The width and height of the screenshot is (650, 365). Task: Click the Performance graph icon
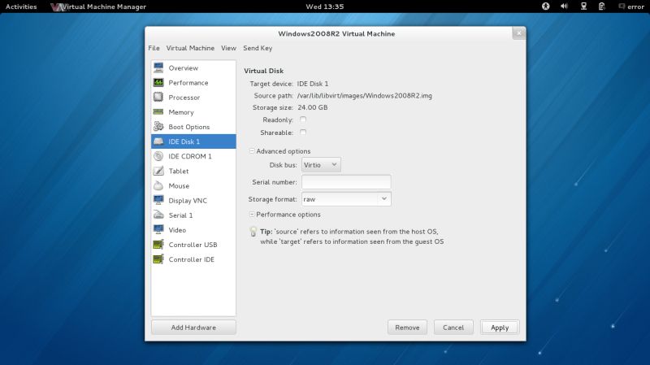click(158, 83)
